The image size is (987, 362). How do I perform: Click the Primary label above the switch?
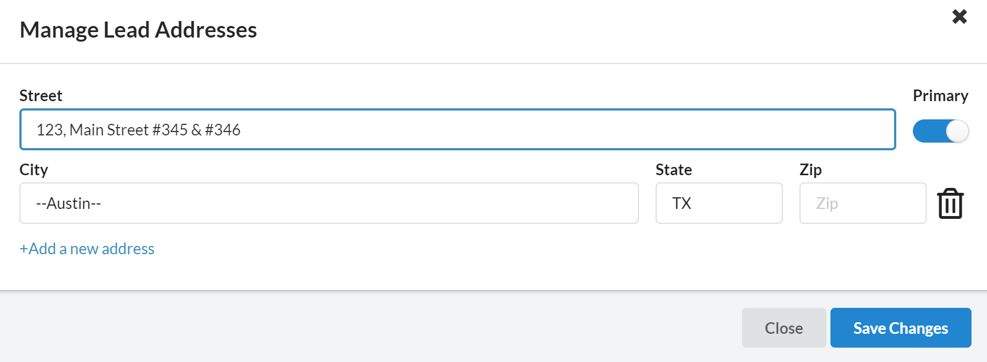pyautogui.click(x=940, y=96)
